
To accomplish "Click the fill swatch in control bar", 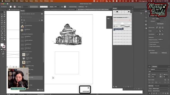I will [x=11, y=7].
